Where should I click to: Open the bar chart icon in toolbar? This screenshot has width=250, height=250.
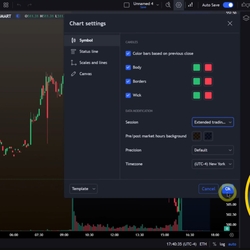click(x=190, y=5)
